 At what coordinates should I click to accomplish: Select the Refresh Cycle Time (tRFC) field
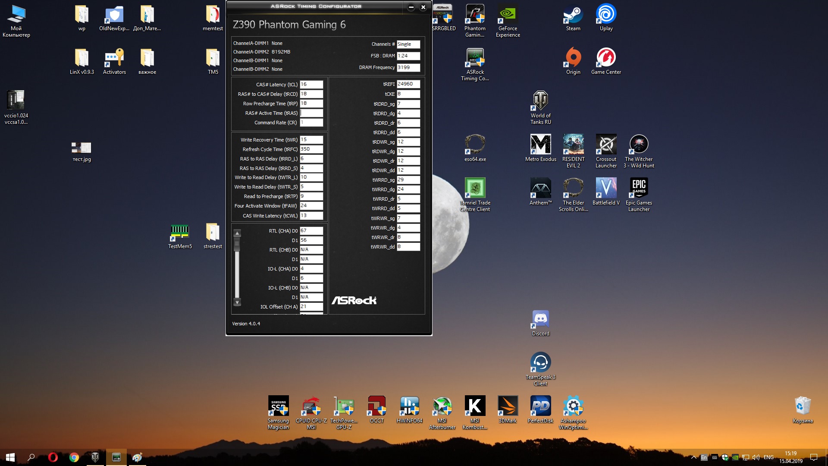311,149
